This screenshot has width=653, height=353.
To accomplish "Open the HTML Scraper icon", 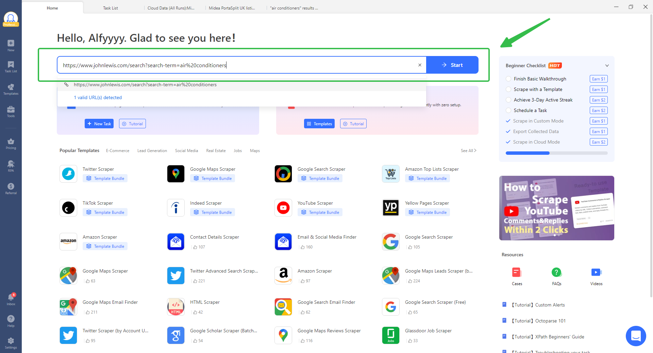I will 176,307.
